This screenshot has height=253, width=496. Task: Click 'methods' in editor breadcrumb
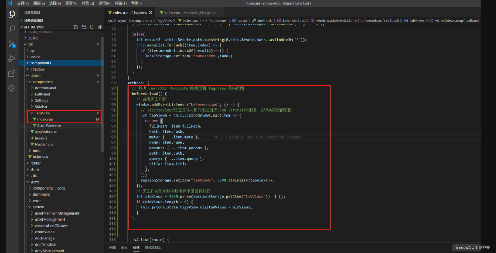tap(265, 21)
